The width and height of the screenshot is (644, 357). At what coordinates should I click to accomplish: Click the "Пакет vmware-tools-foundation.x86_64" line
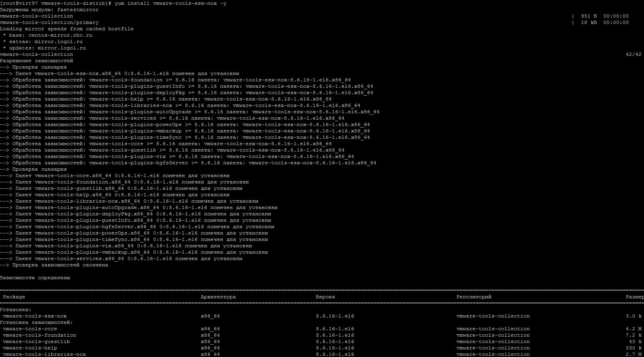click(124, 182)
